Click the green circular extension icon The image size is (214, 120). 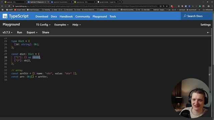pyautogui.click(x=200, y=6)
